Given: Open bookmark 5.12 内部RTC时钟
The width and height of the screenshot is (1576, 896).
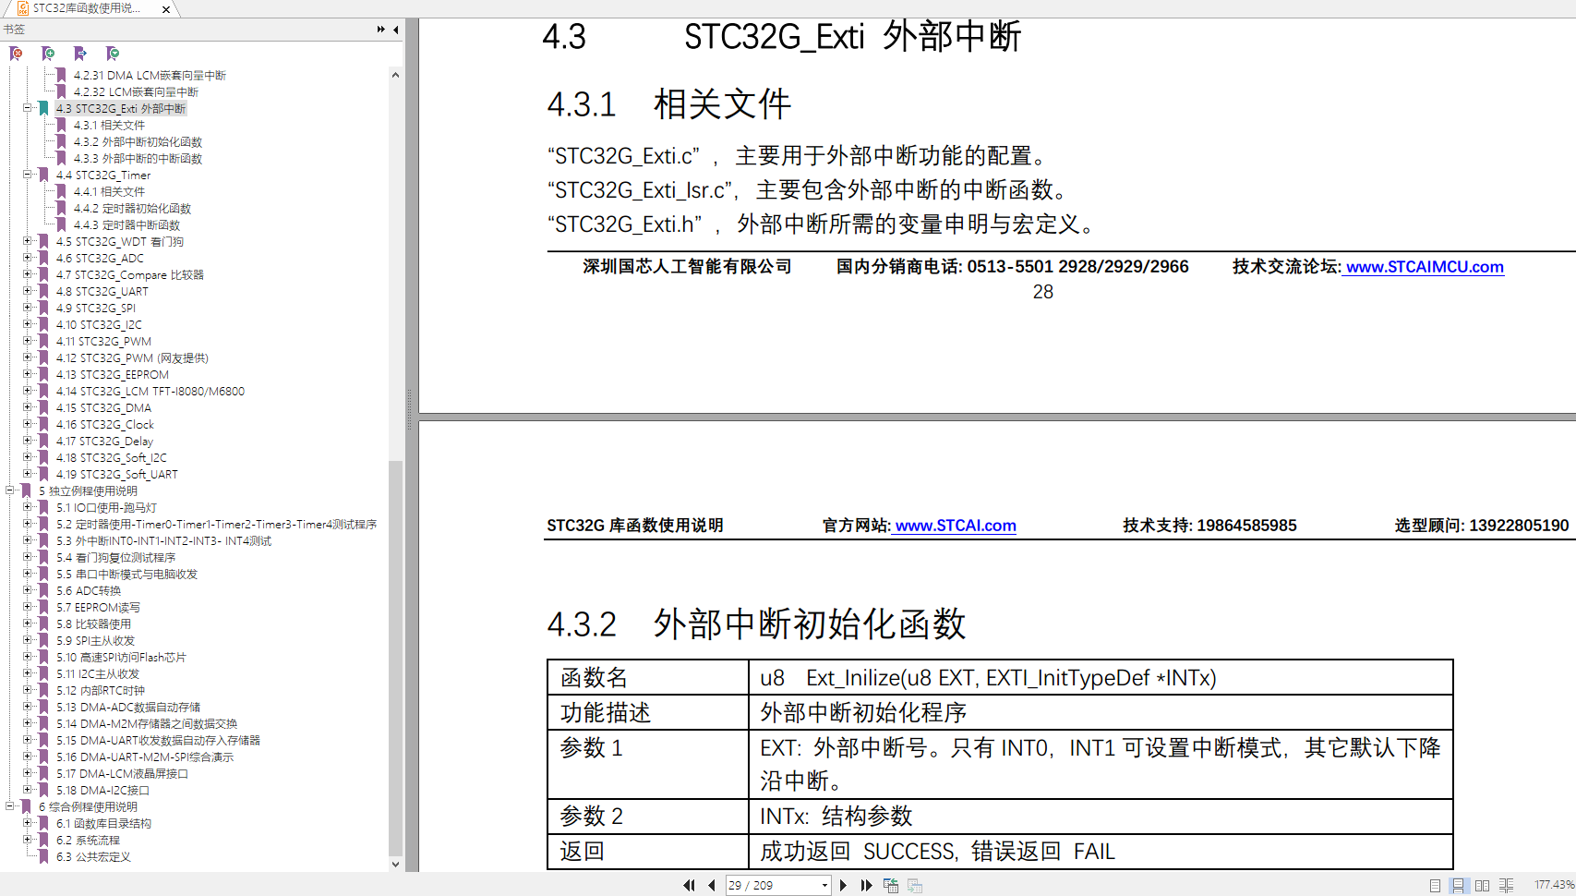Looking at the screenshot, I should tap(101, 690).
